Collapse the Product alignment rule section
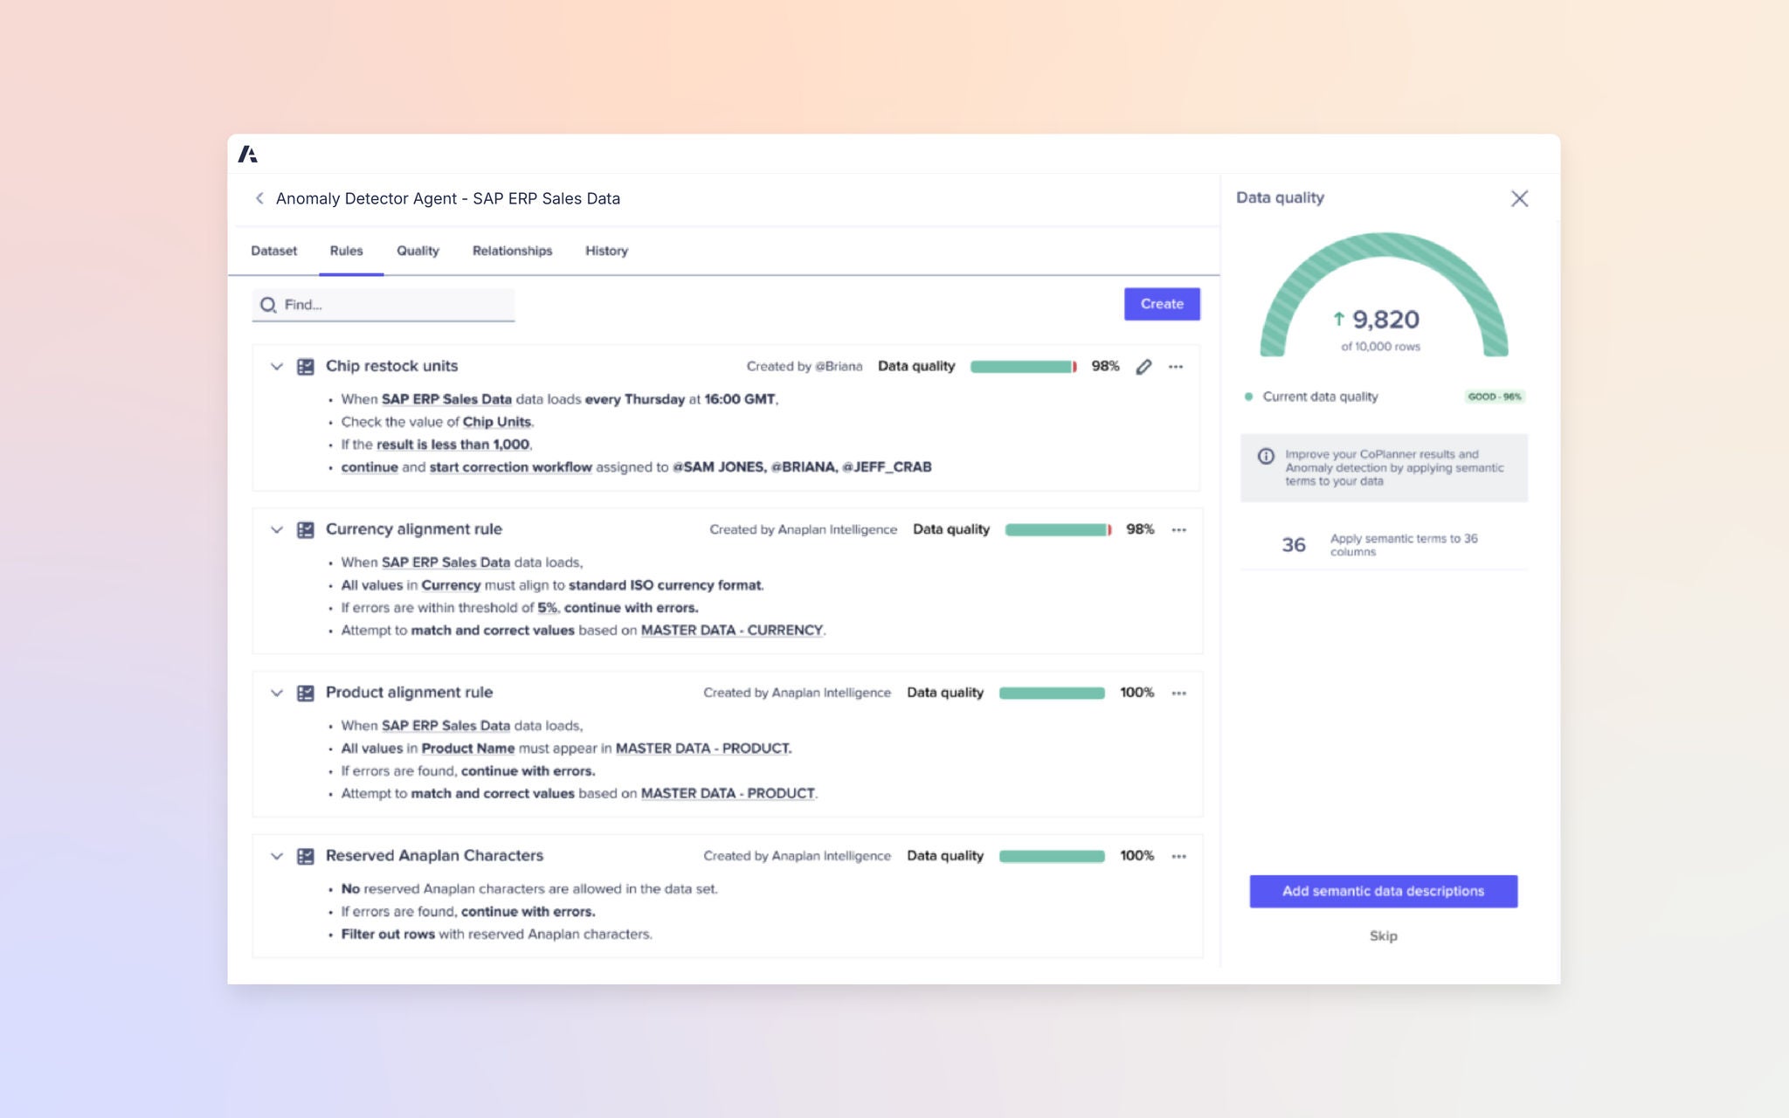Viewport: 1789px width, 1118px height. (277, 694)
